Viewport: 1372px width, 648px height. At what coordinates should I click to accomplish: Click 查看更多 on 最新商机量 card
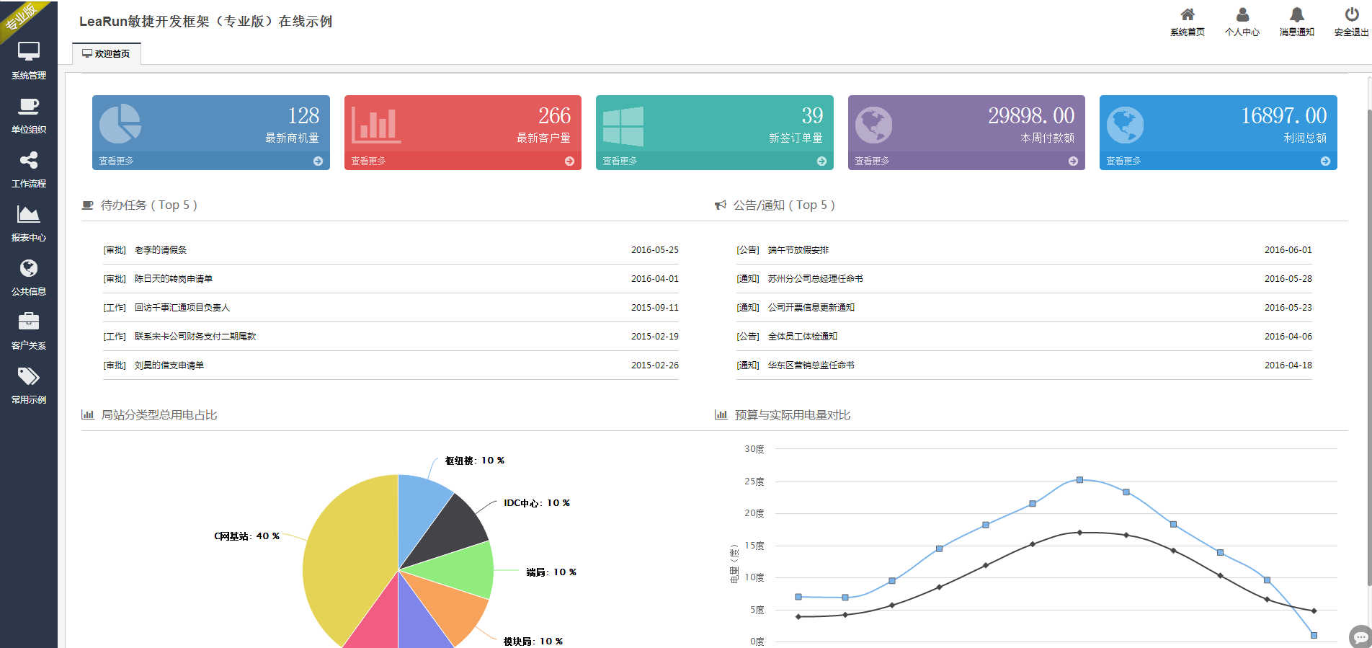coord(117,161)
